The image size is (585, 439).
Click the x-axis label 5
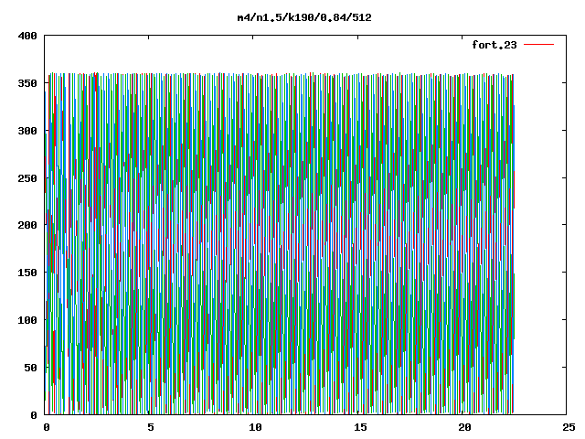151,427
